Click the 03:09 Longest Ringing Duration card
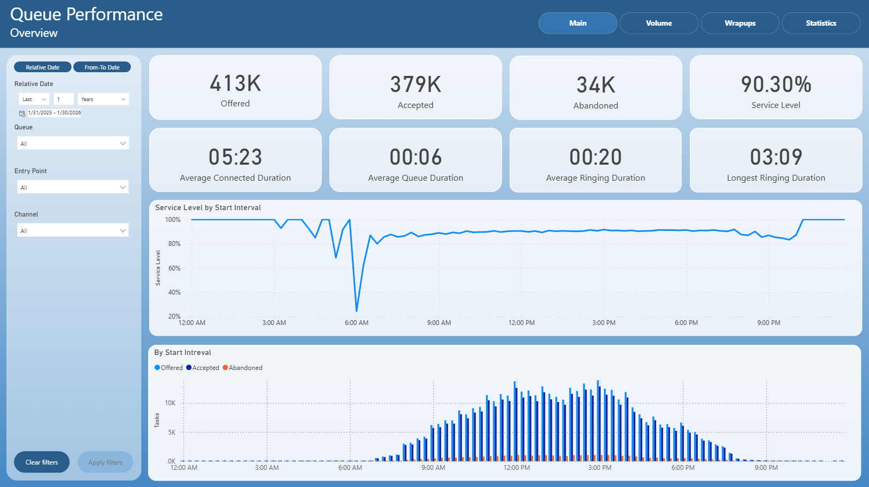The width and height of the screenshot is (869, 487). coord(776,160)
